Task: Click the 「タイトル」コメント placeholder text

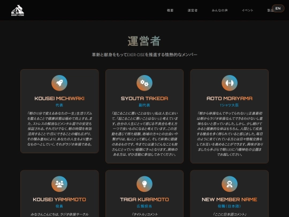Action: point(144,214)
